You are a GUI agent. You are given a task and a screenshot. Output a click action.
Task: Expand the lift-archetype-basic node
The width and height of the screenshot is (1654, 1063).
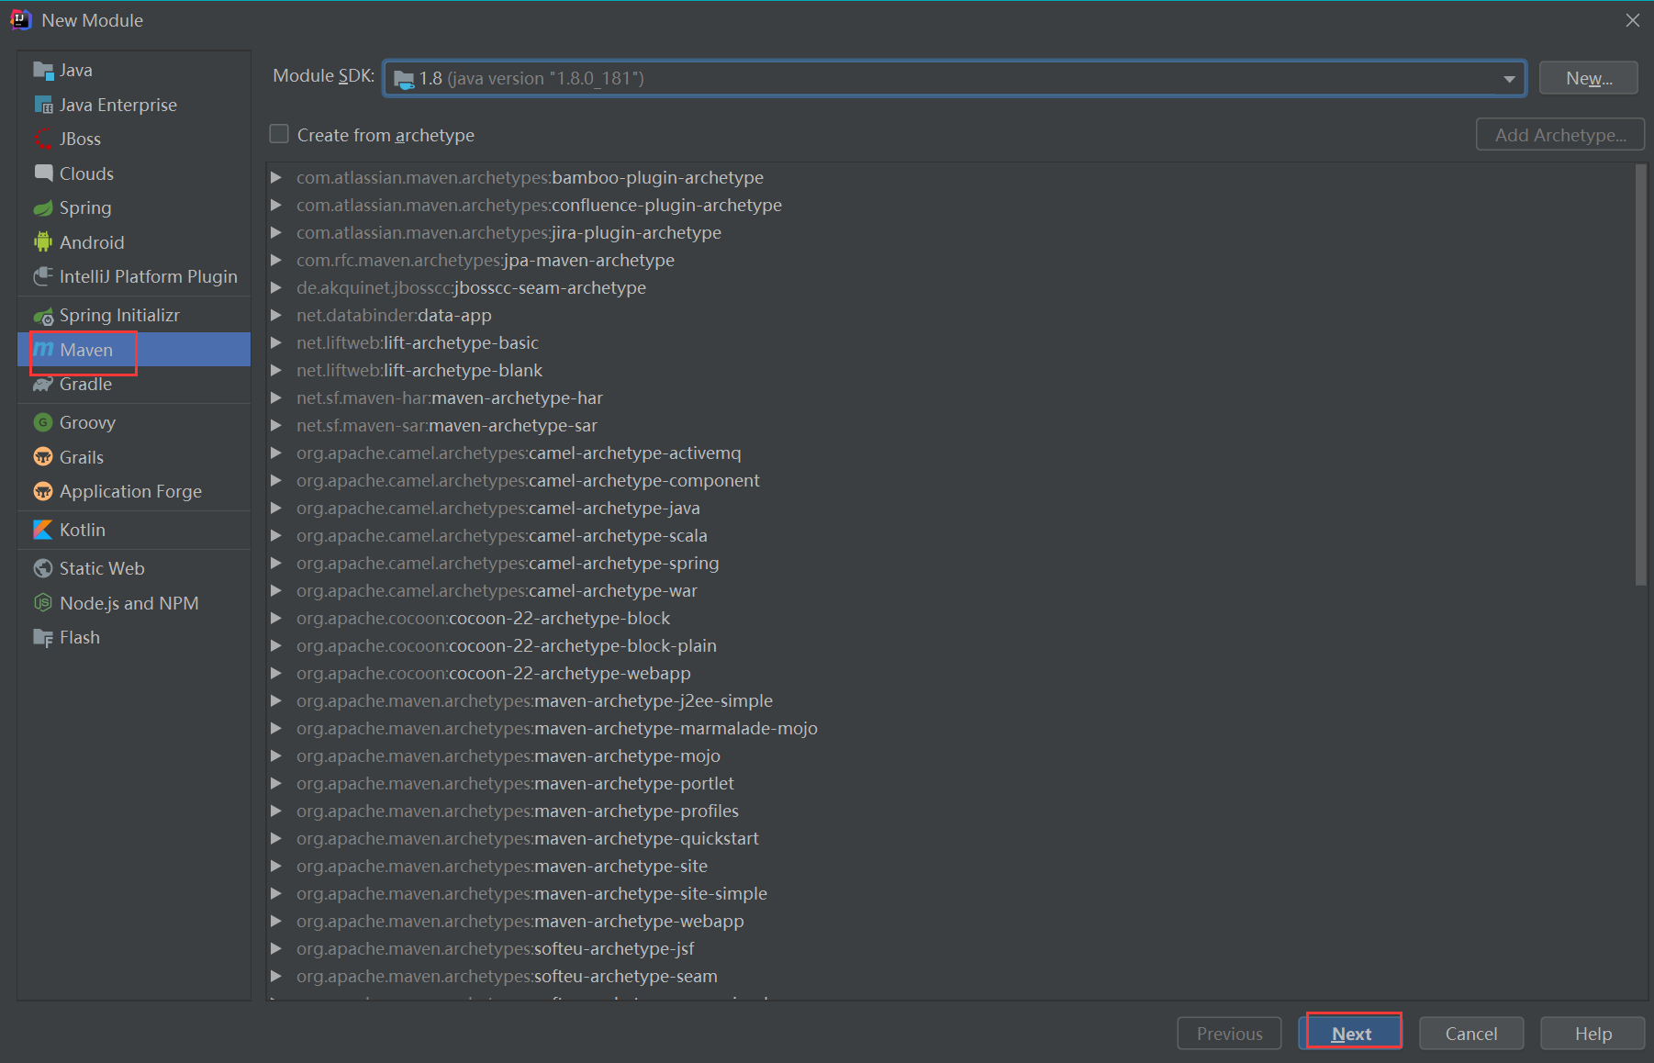[x=276, y=342]
